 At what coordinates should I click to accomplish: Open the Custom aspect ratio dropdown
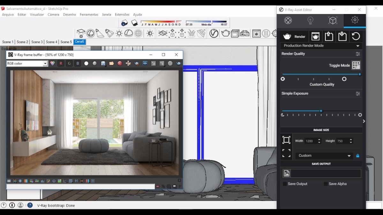[x=324, y=155]
